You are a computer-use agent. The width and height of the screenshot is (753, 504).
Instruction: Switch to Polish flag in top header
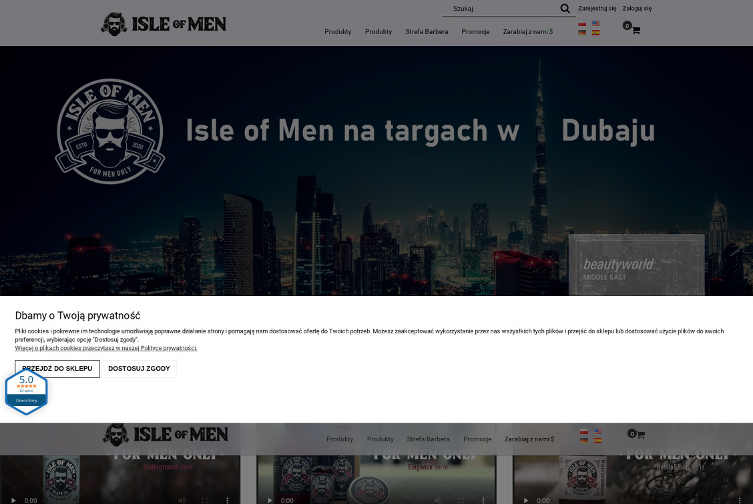pyautogui.click(x=582, y=23)
